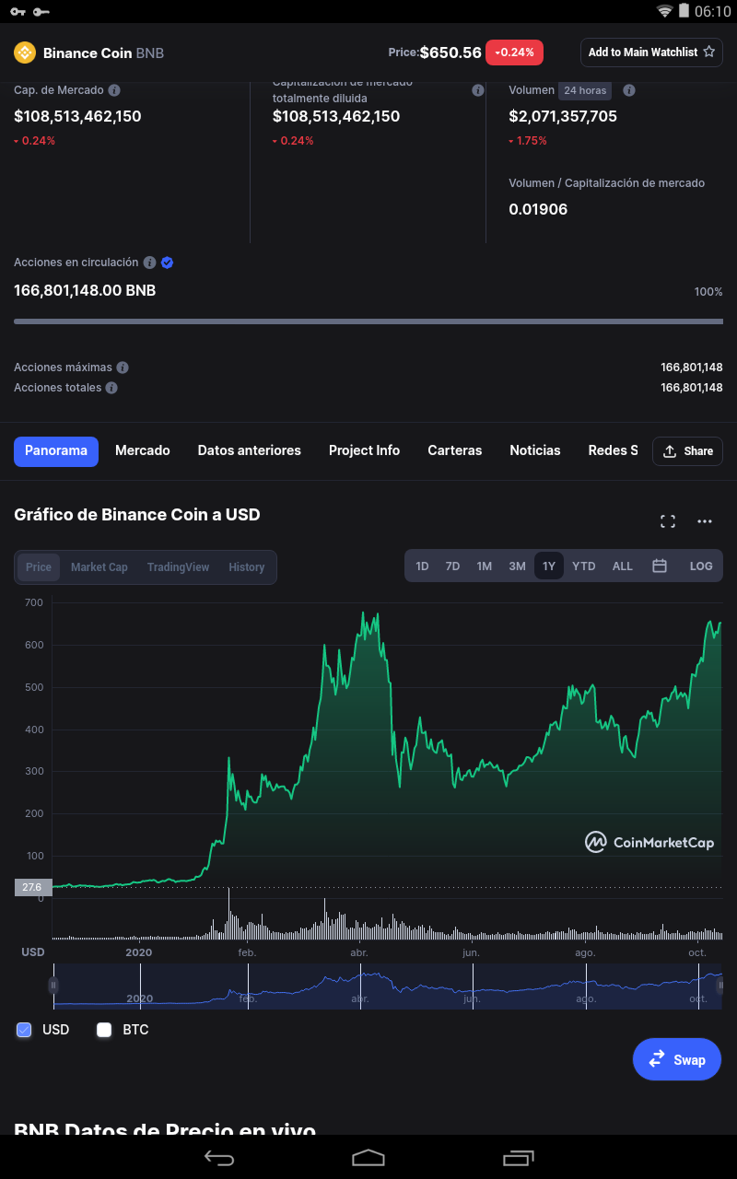This screenshot has height=1179, width=737.
Task: Set chart range to 1Y
Action: point(549,566)
